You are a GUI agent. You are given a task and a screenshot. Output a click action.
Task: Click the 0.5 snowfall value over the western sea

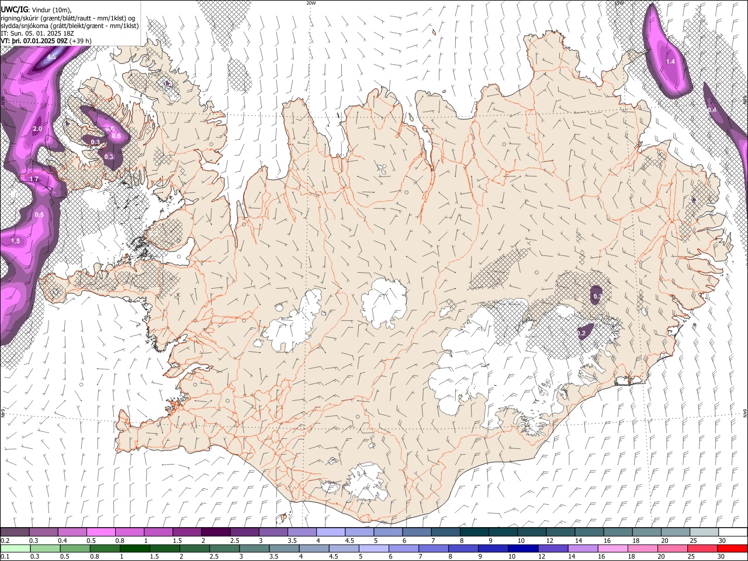coord(39,215)
